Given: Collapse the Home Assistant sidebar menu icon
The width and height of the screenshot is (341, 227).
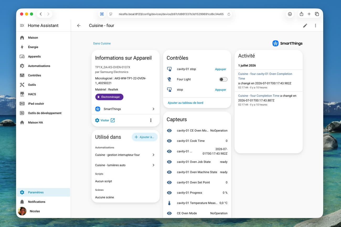Looking at the screenshot, I should (22, 25).
